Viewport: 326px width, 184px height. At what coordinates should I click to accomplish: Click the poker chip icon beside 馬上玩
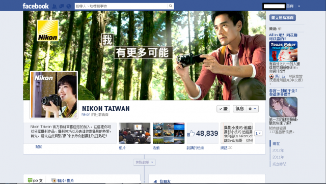tap(271, 77)
